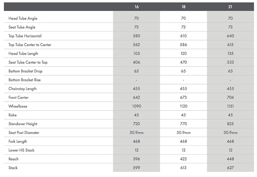This screenshot has width=257, height=177.
Task: Click the size 21 column header
Action: tap(231, 7)
